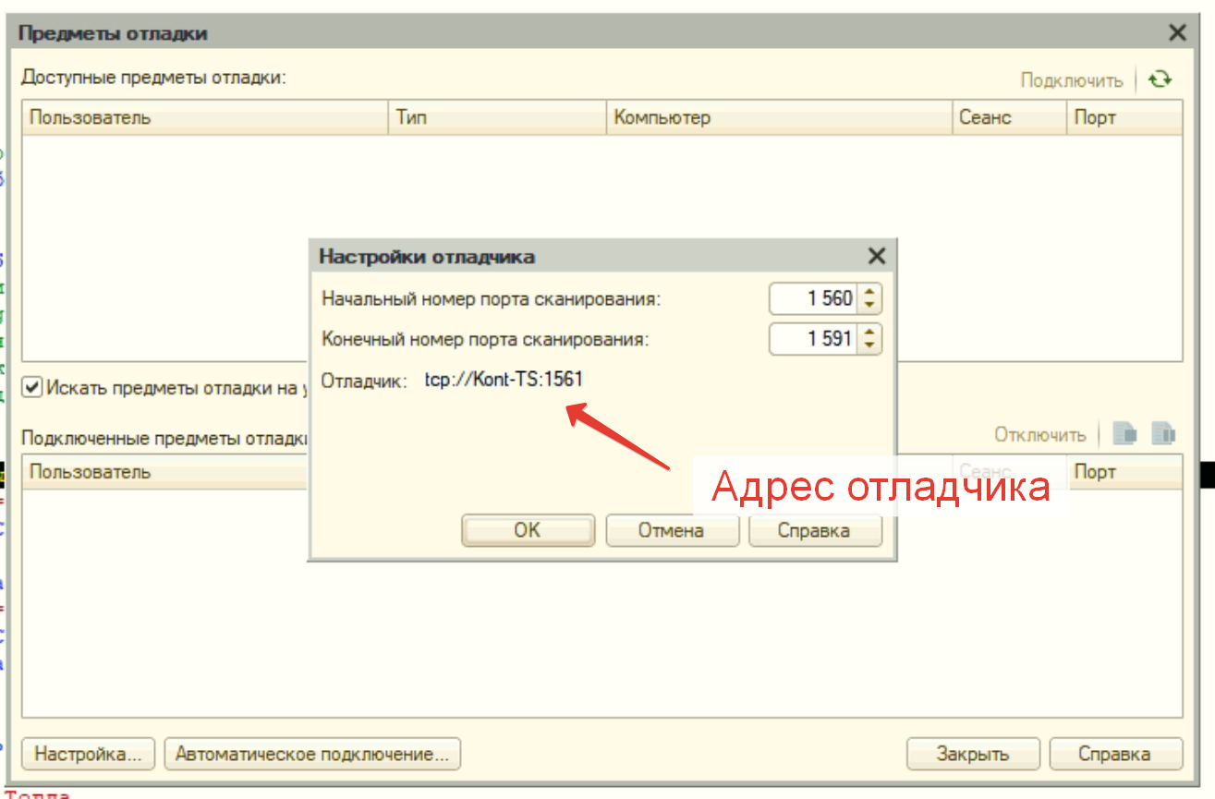Decrease the starting scan port number
Viewport: 1215px width, 799px height.
(869, 306)
